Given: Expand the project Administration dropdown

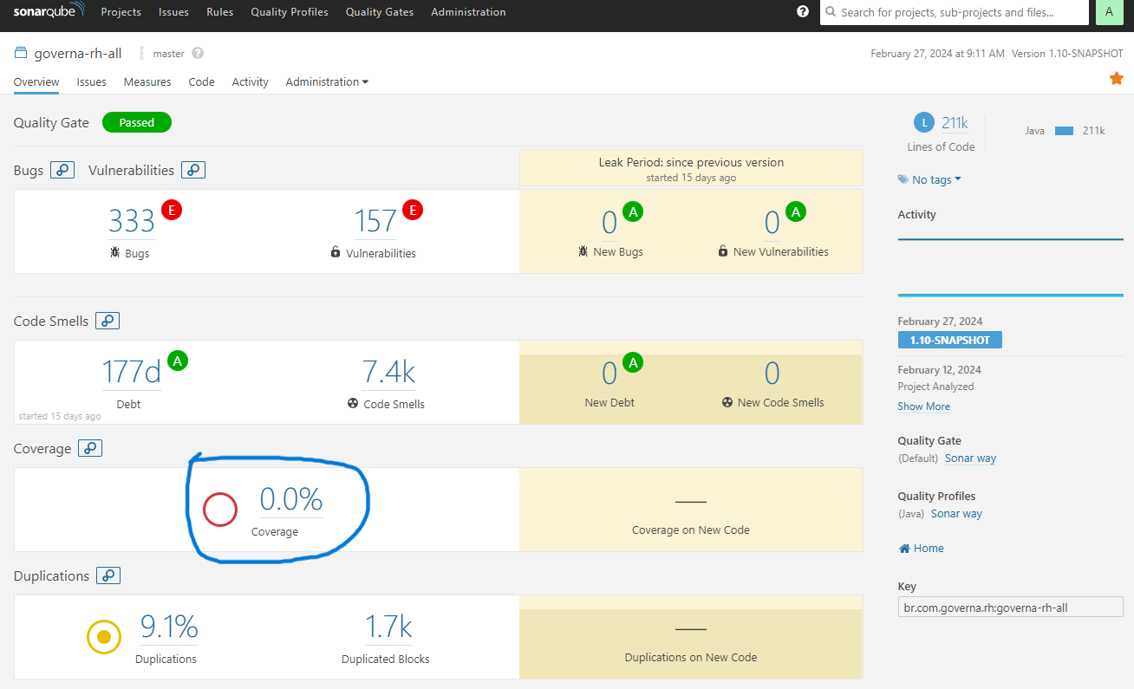Looking at the screenshot, I should (x=327, y=81).
